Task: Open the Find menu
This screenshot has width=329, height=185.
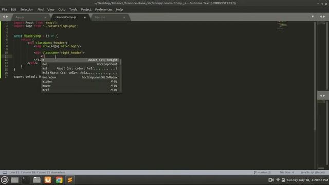Action: coord(40,9)
